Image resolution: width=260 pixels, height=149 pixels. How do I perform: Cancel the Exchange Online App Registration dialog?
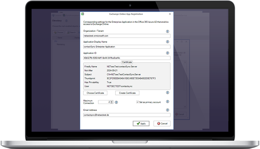point(162,124)
